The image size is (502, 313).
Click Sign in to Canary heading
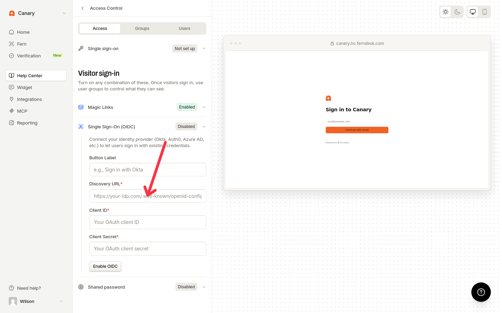coord(349,110)
